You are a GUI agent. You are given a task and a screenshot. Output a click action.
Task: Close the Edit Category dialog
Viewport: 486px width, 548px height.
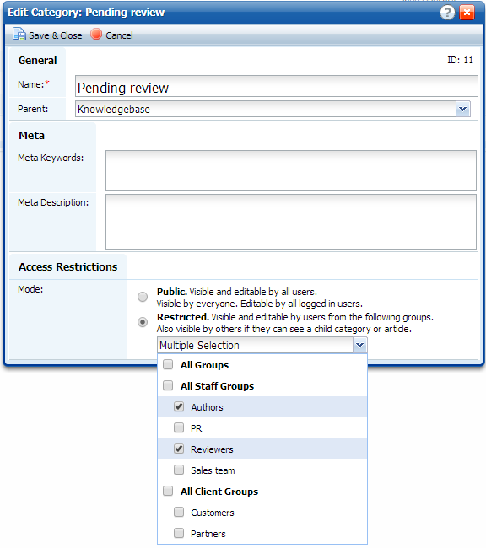[467, 13]
